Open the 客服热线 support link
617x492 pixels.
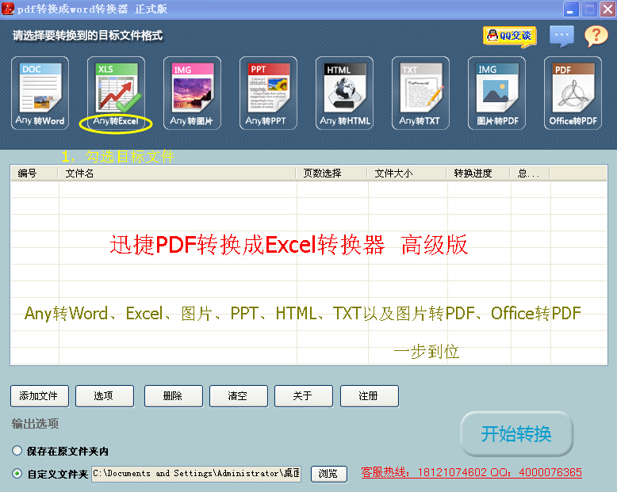(471, 472)
